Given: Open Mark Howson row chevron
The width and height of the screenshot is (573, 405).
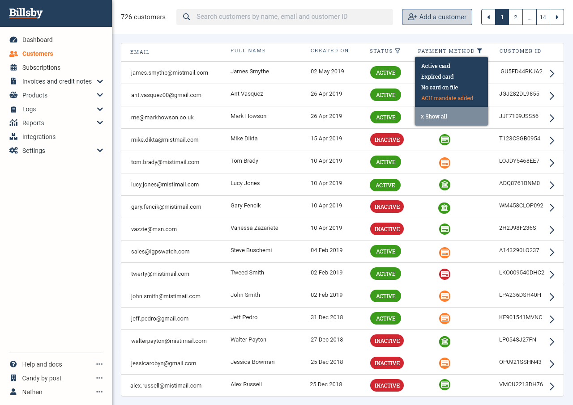Looking at the screenshot, I should (552, 118).
